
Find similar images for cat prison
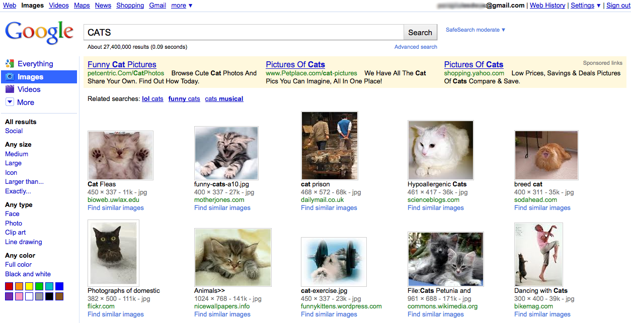[329, 207]
